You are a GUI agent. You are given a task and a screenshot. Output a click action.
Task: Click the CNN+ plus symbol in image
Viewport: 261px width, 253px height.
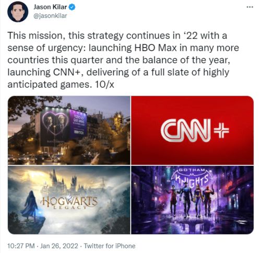(221, 130)
